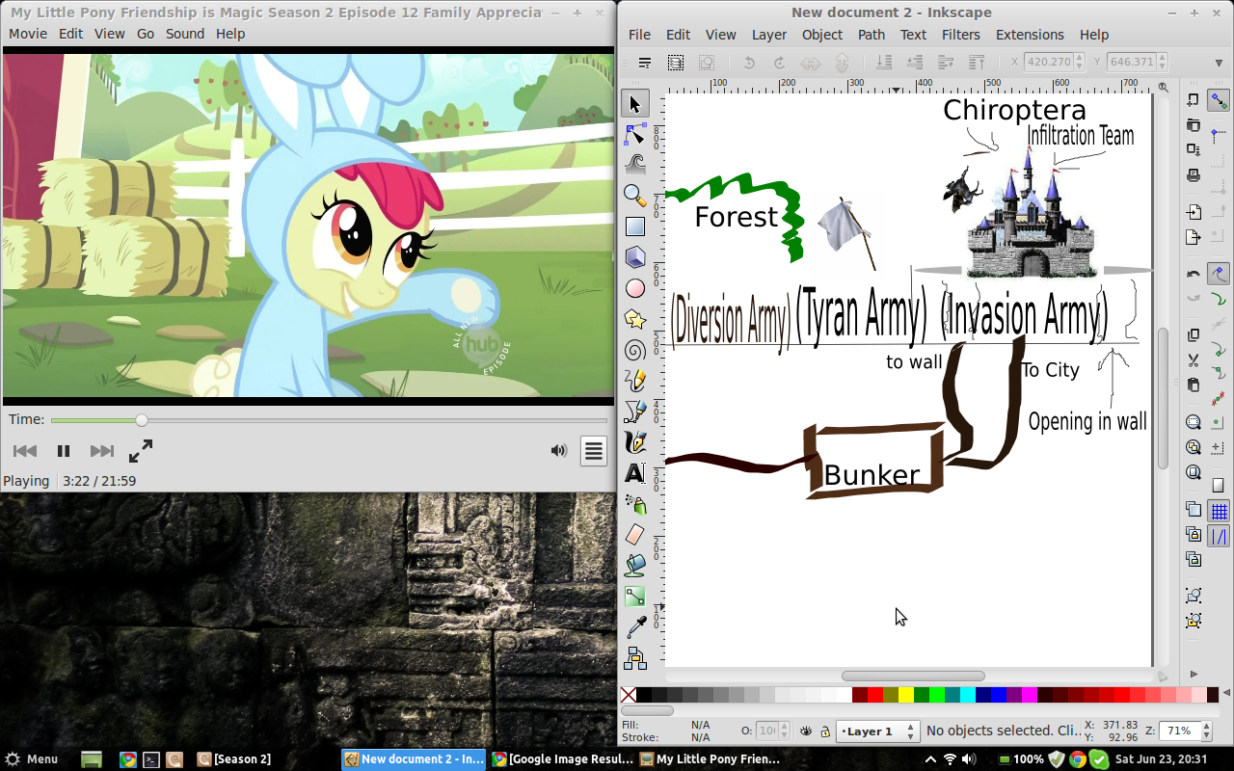
Task: Toggle snap nodes or handles button
Action: click(1219, 274)
